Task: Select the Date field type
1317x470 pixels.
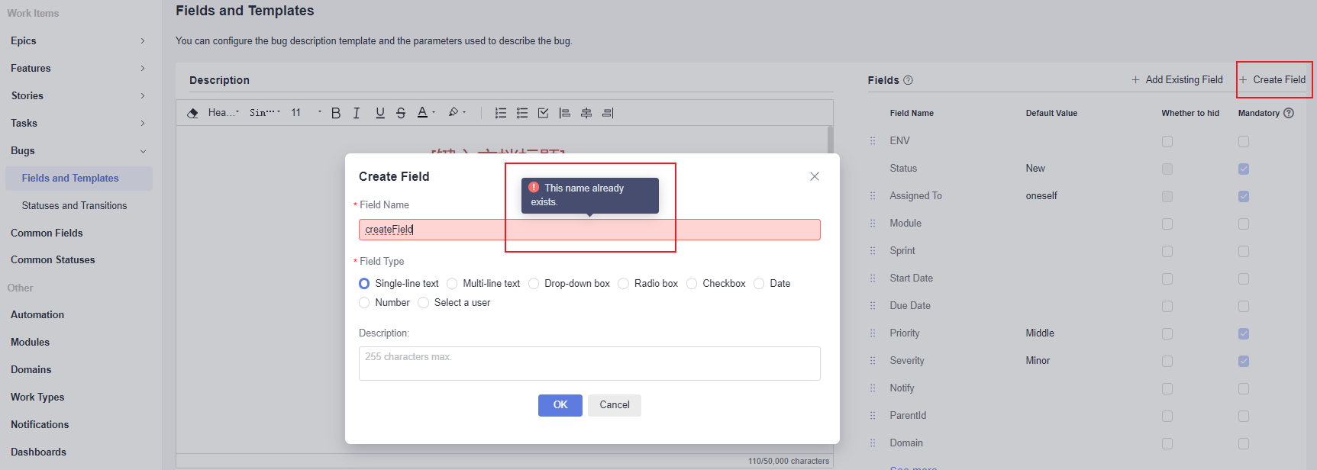Action: coord(759,284)
